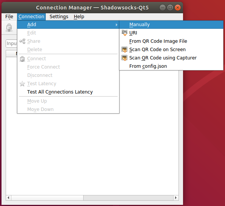Viewport: 225px width, 206px height.
Task: Select Scan QR Code using Capturer
Action: point(171,58)
